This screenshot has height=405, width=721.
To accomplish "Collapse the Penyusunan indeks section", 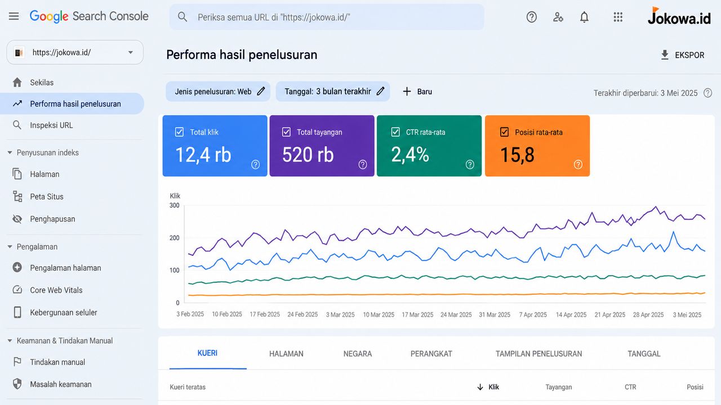I will (x=10, y=152).
